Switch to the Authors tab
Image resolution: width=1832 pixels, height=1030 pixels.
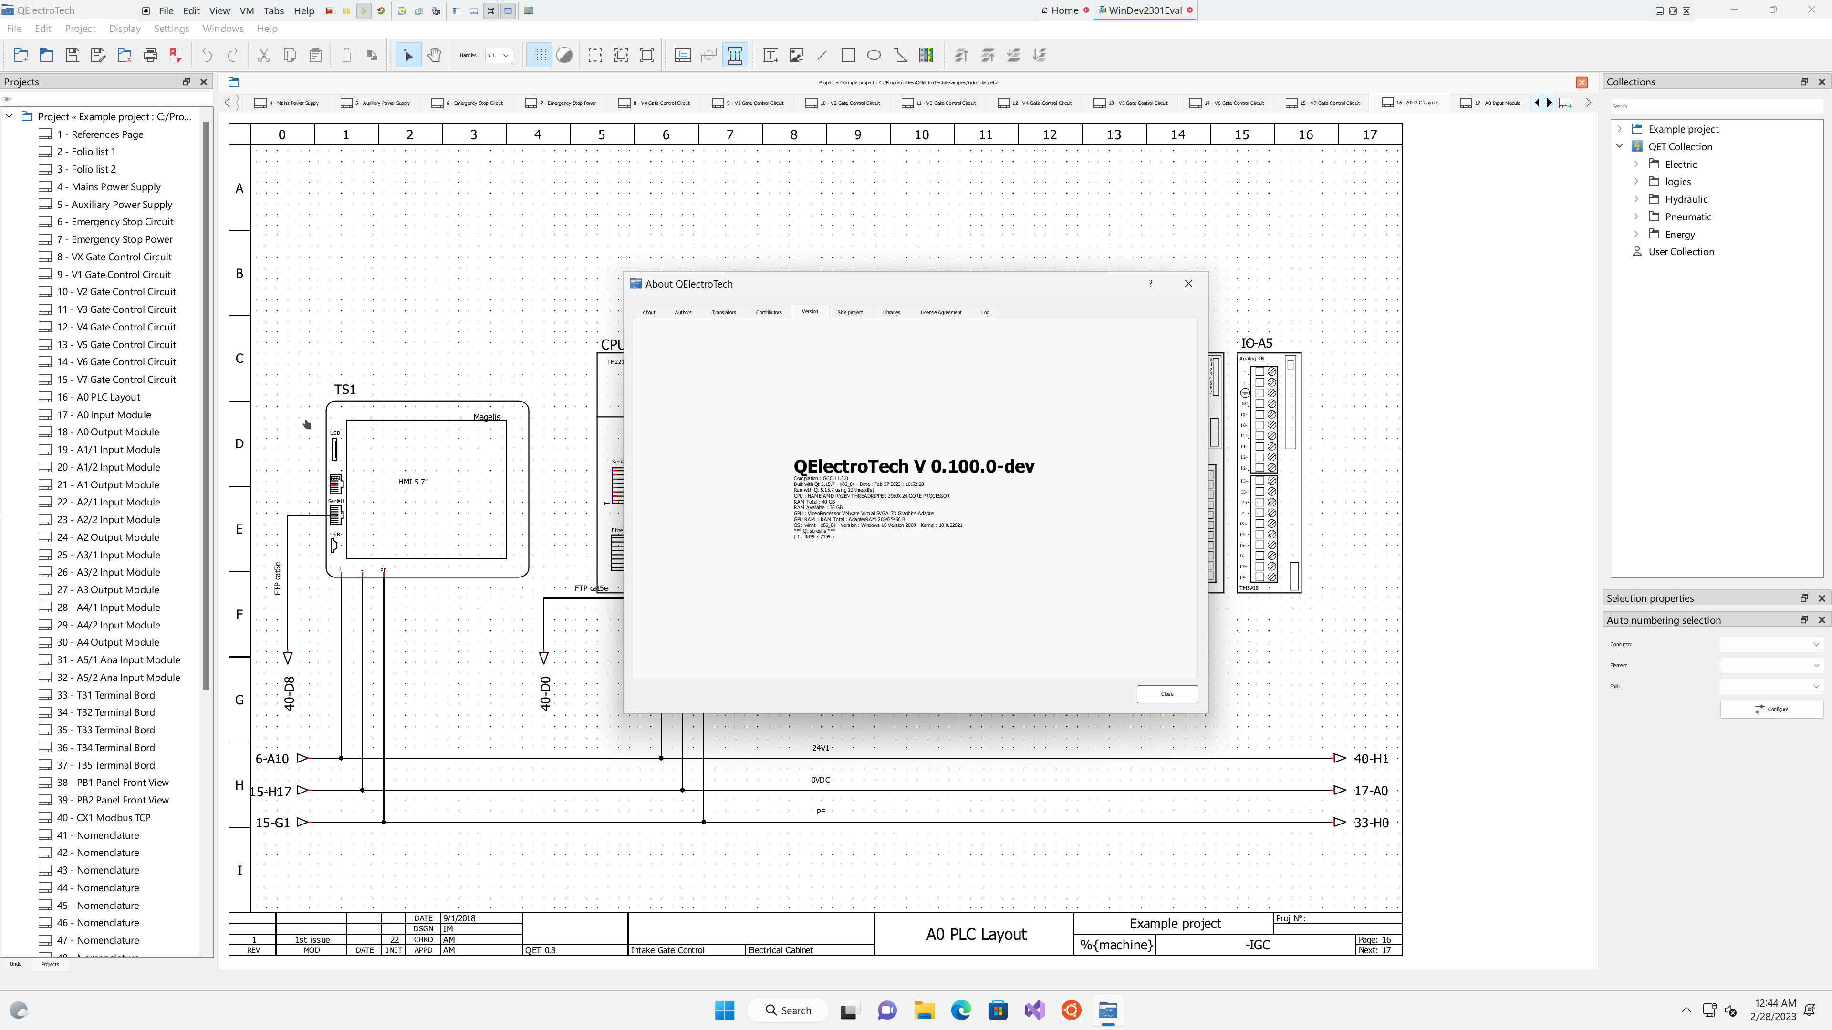point(683,312)
